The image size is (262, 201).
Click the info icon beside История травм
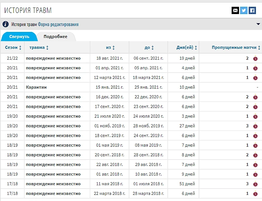coord(5,24)
